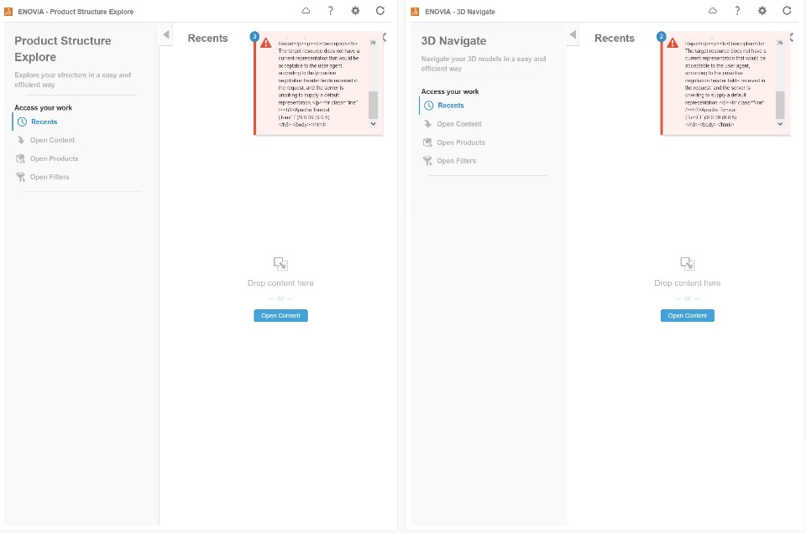Collapse the Product Structure Explore side panel arrow
This screenshot has width=806, height=533.
click(165, 35)
